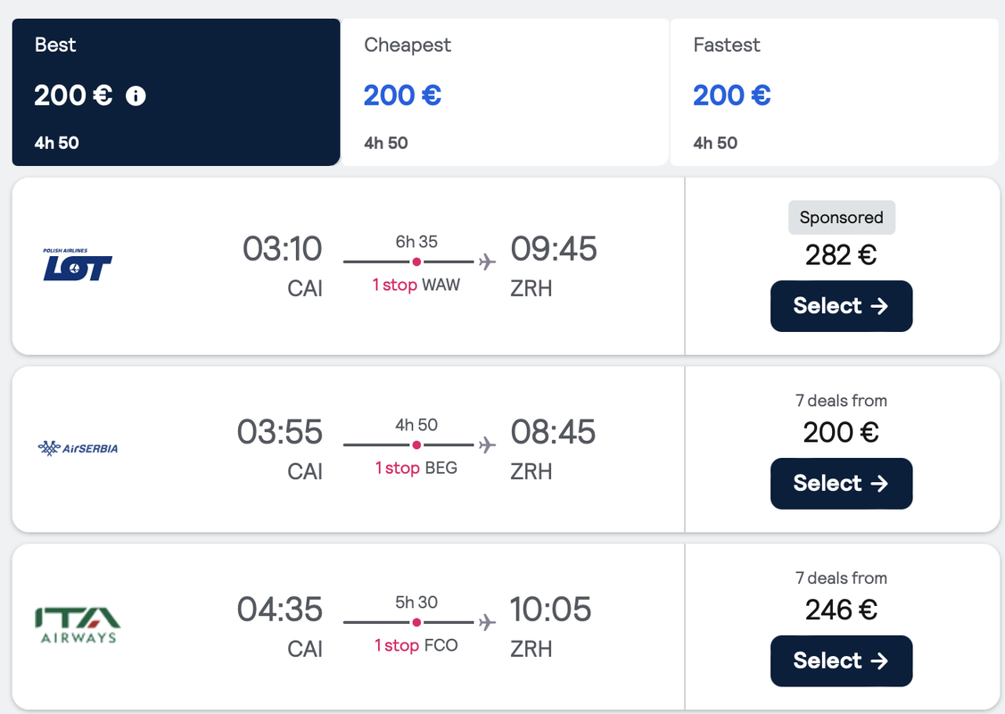
Task: Click the 1 stop FCO link
Action: (416, 645)
